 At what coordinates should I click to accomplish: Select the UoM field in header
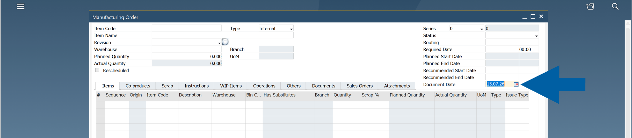point(276,56)
